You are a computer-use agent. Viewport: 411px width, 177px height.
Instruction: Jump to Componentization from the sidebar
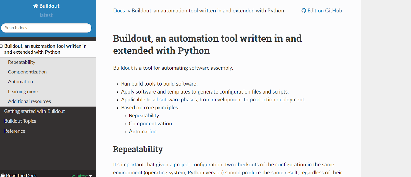click(27, 72)
